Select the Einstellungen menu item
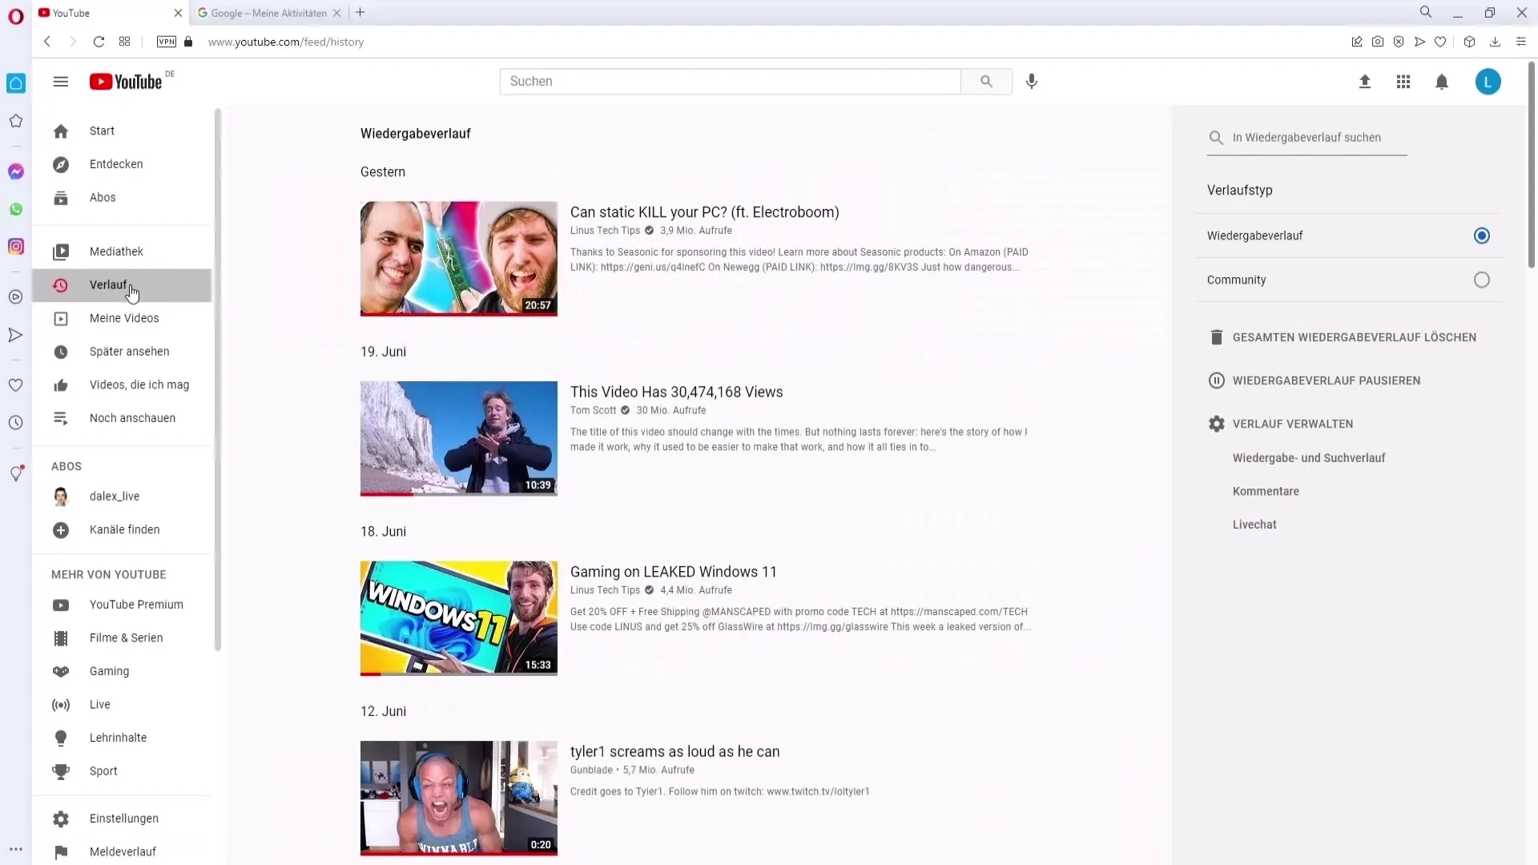The width and height of the screenshot is (1538, 865). coord(123,818)
